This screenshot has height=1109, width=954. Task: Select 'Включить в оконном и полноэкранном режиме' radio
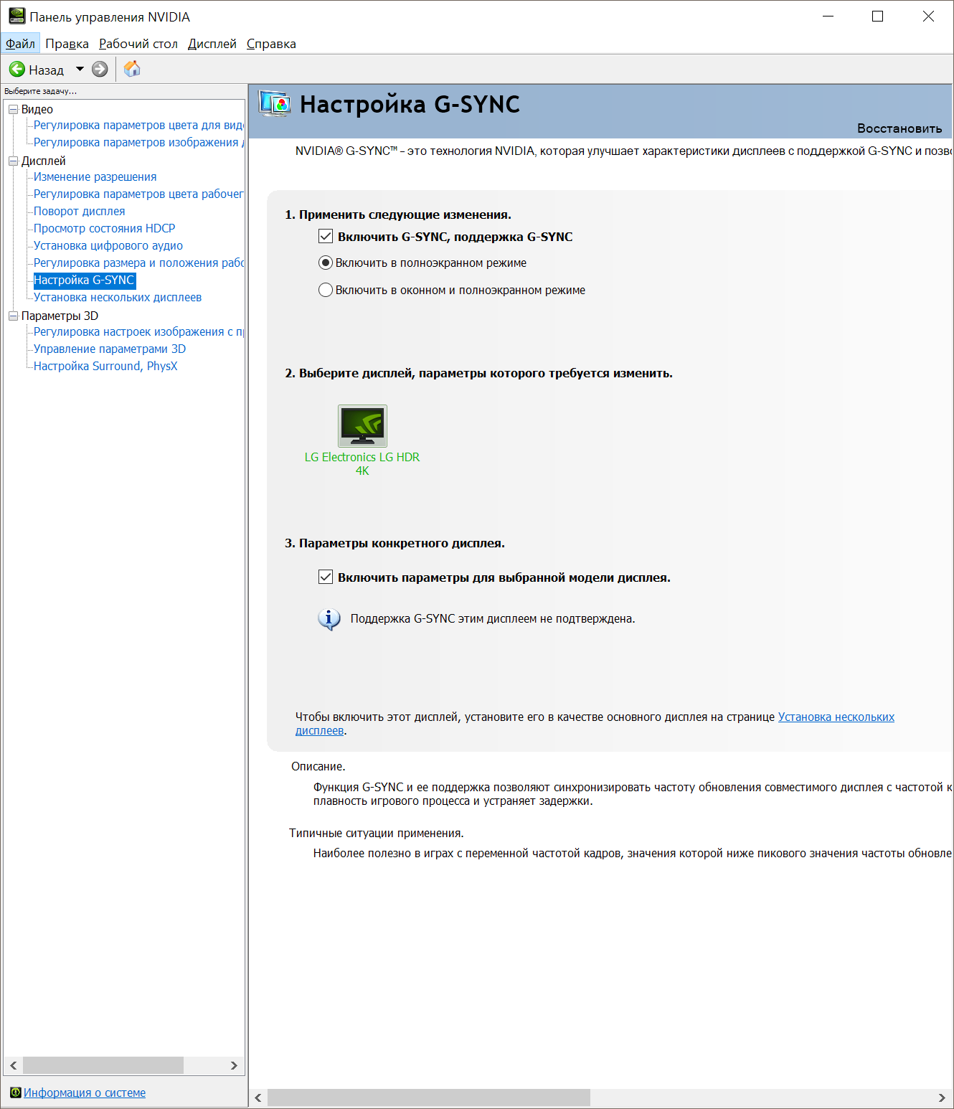[326, 290]
